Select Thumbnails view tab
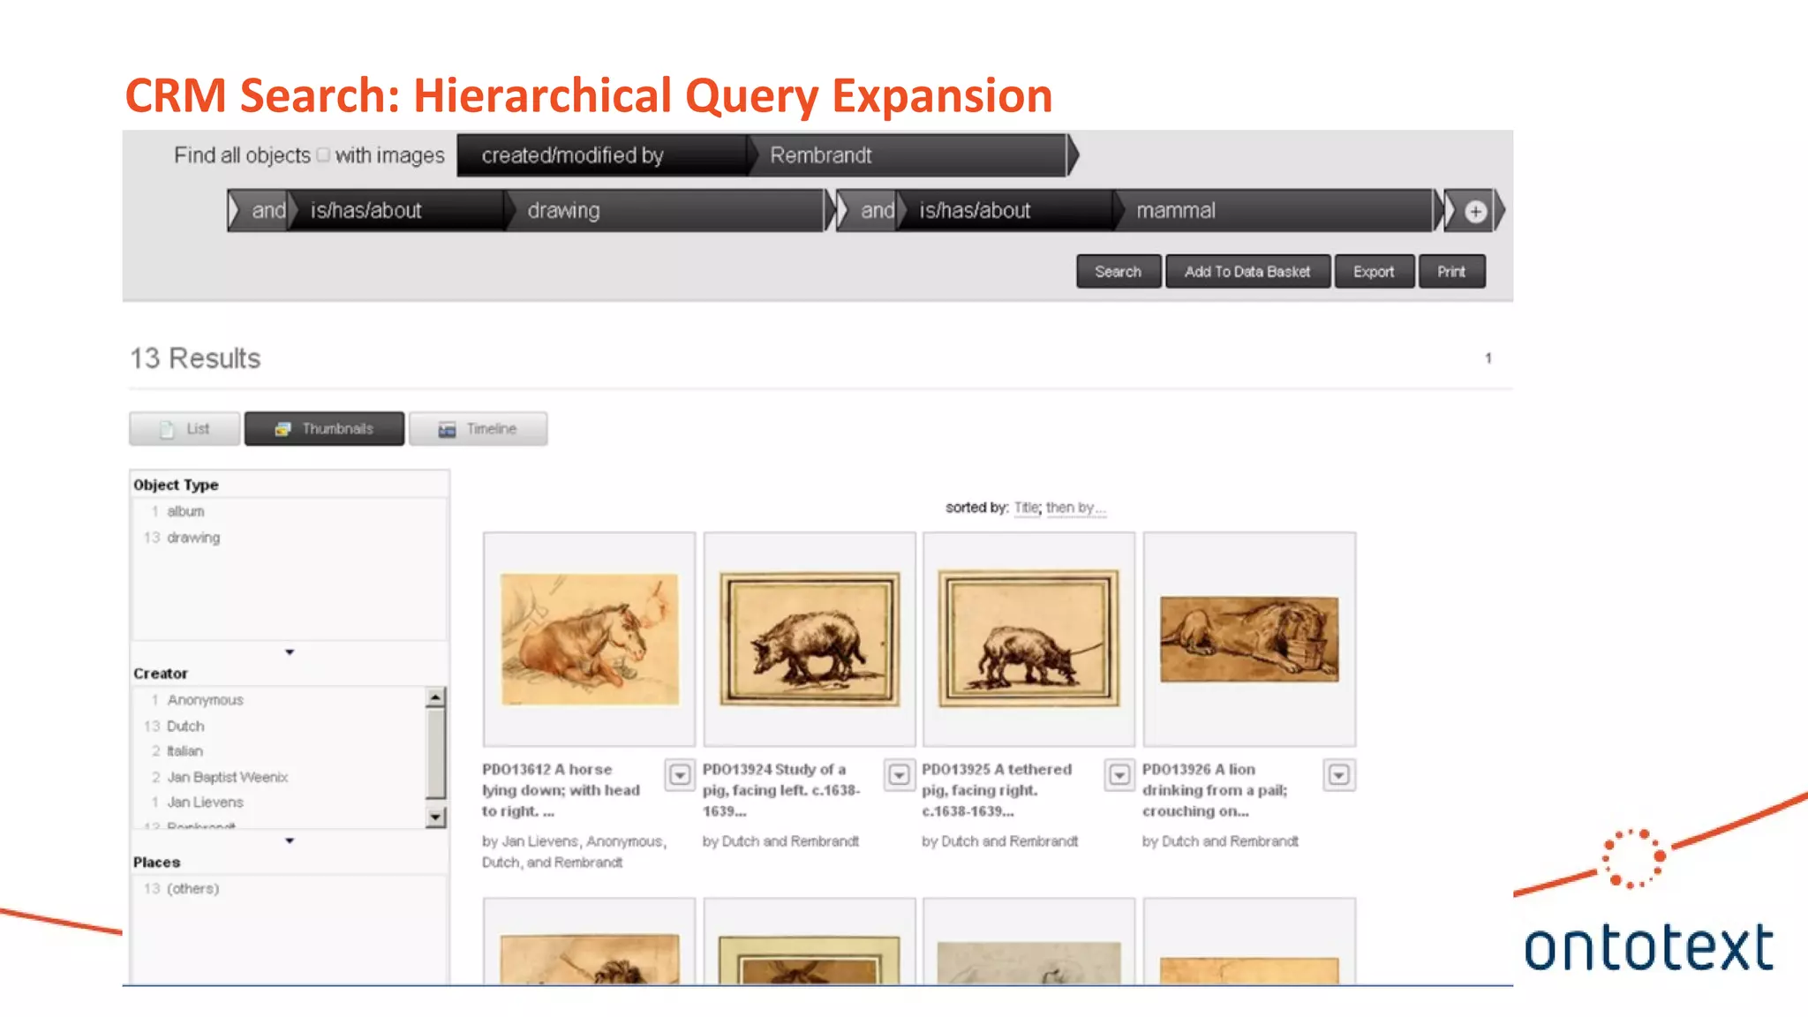 click(324, 429)
